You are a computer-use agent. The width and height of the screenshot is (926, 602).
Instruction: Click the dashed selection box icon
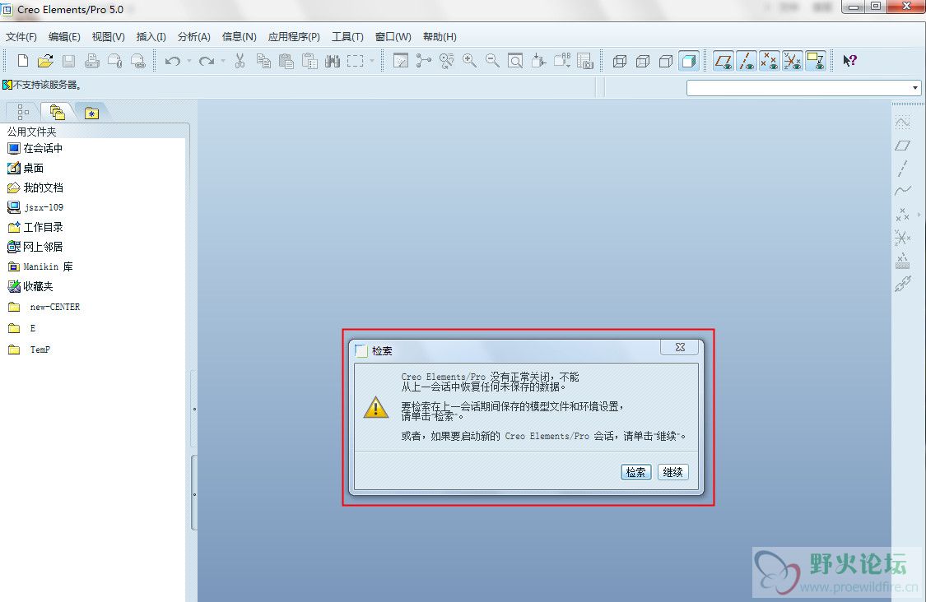[x=356, y=61]
